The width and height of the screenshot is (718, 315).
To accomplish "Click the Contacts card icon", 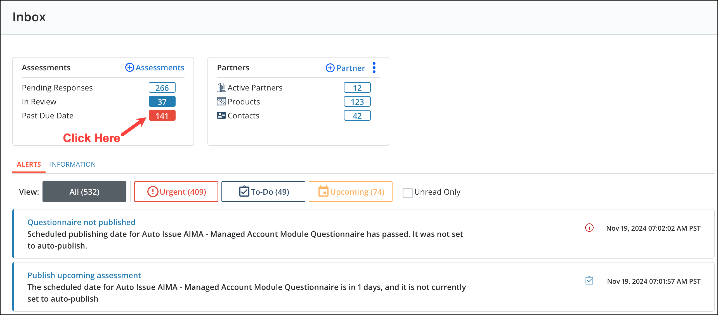I will pos(221,115).
